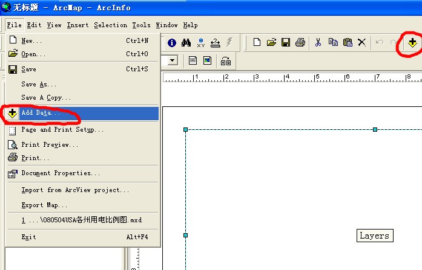Open the Find binoculars tool
This screenshot has height=270, width=422.
(x=186, y=42)
